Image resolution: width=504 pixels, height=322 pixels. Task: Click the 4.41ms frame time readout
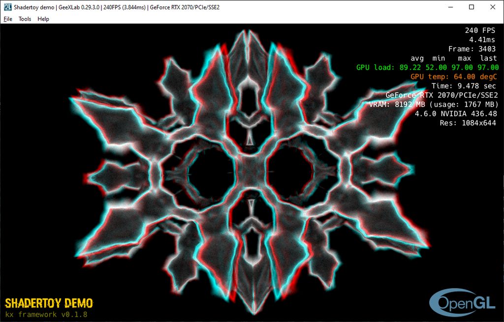click(x=482, y=40)
